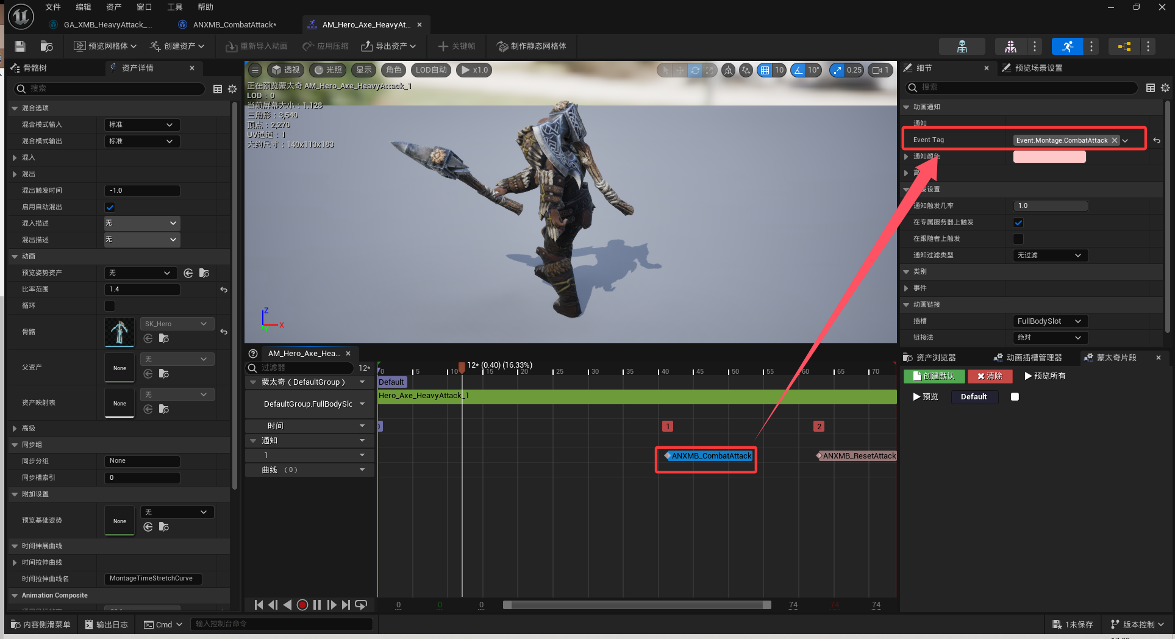Viewport: 1175px width, 639px height.
Task: Save the current montage asset
Action: pyautogui.click(x=20, y=46)
